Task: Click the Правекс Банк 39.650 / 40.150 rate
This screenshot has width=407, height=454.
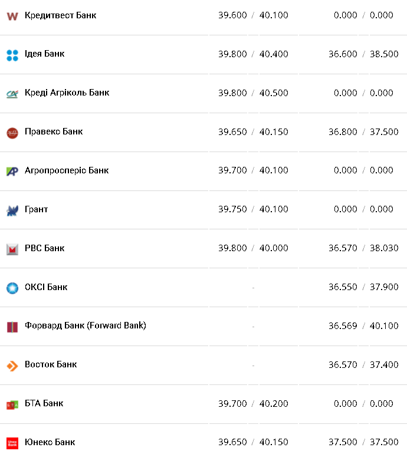Action: (x=253, y=132)
